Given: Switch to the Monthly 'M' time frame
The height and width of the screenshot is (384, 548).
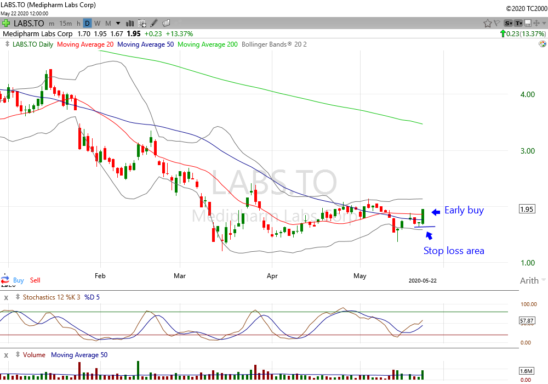Looking at the screenshot, I should [x=108, y=24].
